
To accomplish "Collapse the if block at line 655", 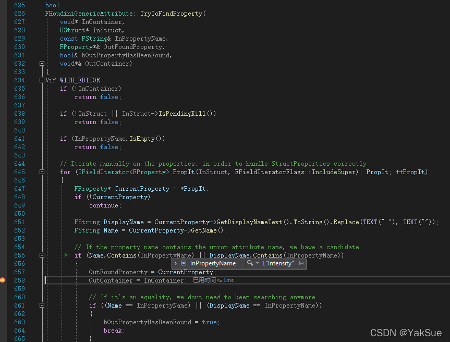I will [42, 255].
